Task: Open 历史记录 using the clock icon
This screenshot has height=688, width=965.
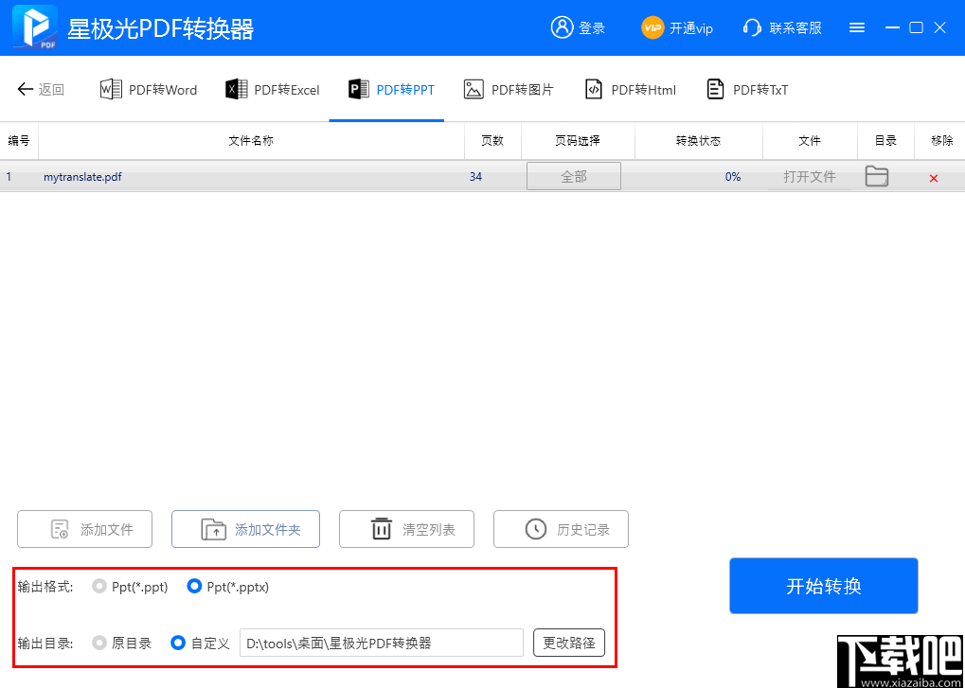Action: point(561,529)
